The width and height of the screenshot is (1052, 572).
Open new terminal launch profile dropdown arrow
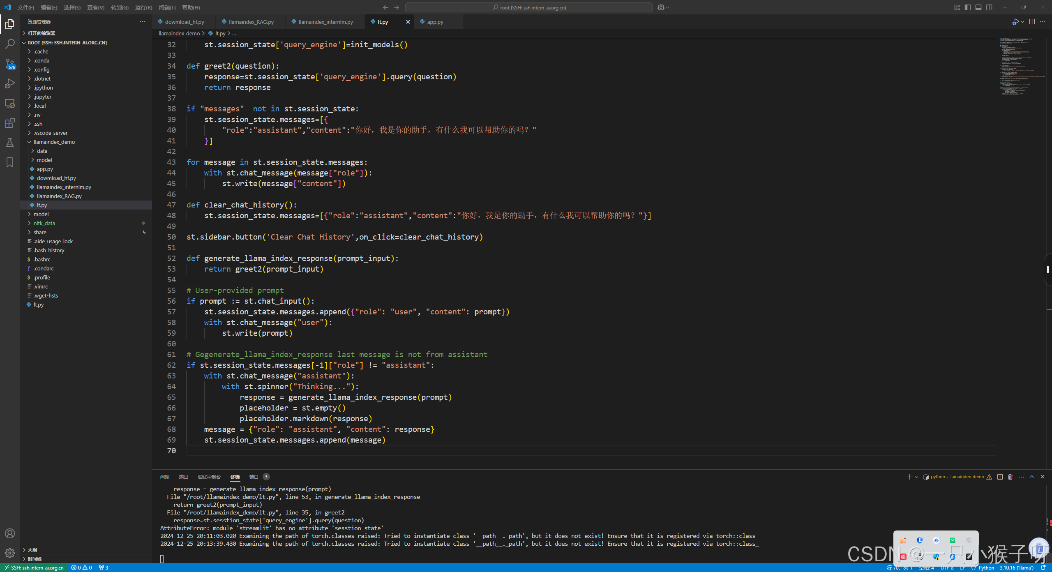point(917,477)
